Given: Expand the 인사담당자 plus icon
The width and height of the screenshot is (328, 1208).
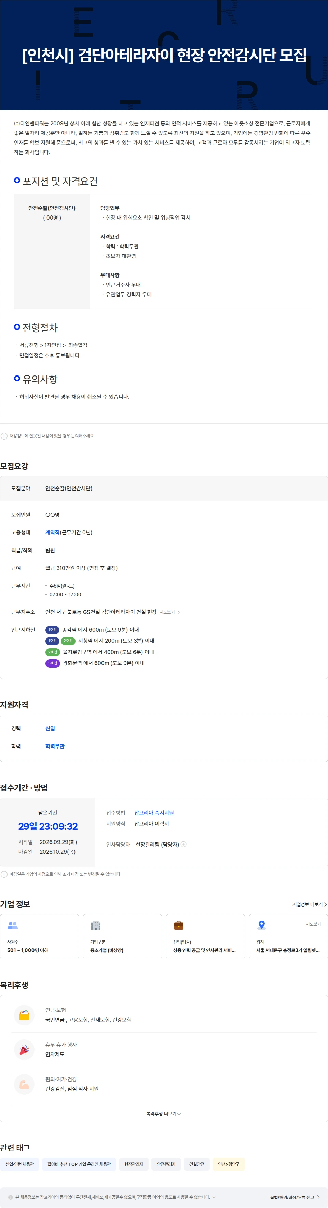Looking at the screenshot, I should (184, 844).
